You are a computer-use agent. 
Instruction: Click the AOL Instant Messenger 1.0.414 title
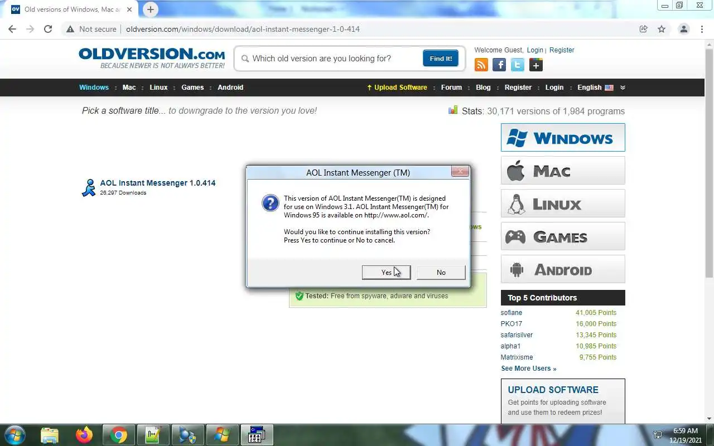pyautogui.click(x=158, y=183)
